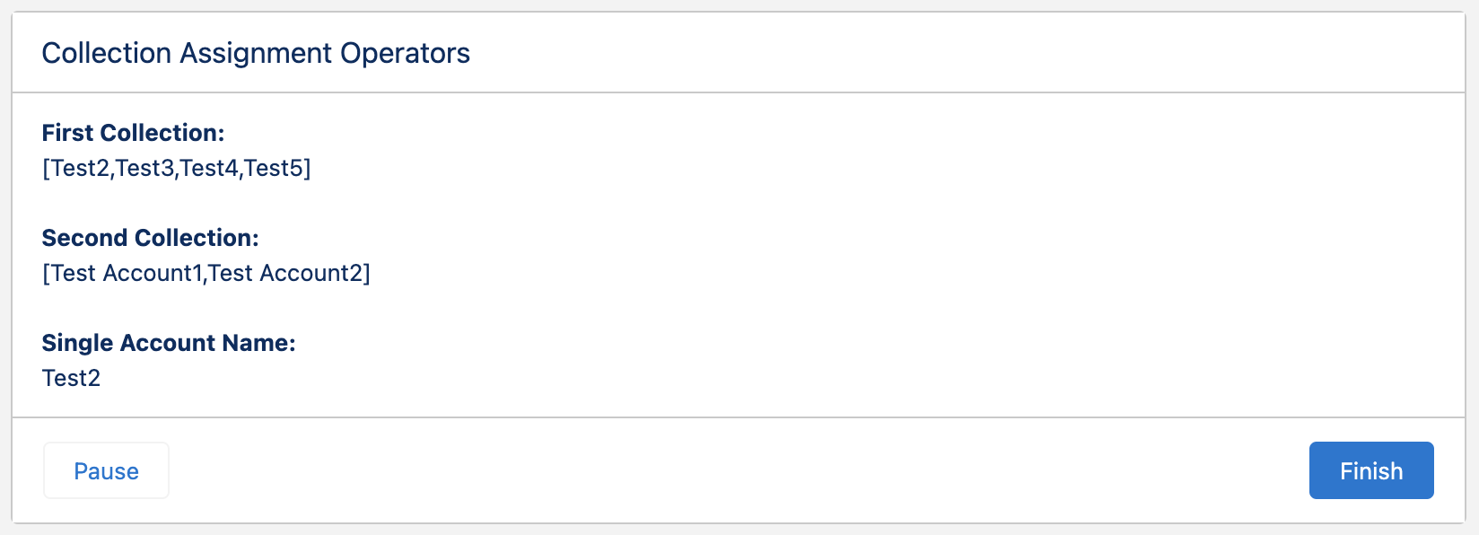Click Test Account2 in Second Collection list
Image resolution: width=1479 pixels, height=535 pixels.
[x=285, y=273]
